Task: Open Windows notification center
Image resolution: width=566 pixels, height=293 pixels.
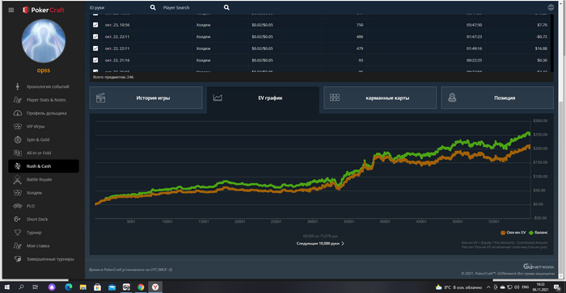Action: [x=557, y=287]
